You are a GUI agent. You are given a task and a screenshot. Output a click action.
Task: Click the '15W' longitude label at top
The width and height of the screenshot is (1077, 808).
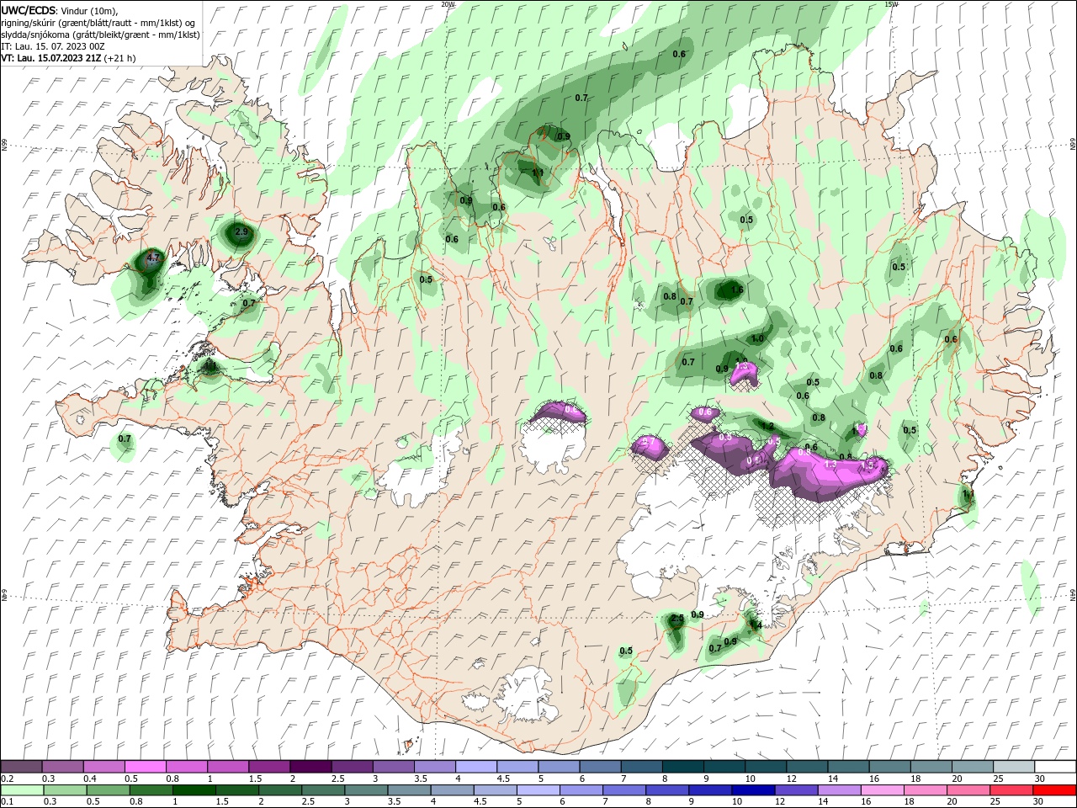pyautogui.click(x=891, y=4)
